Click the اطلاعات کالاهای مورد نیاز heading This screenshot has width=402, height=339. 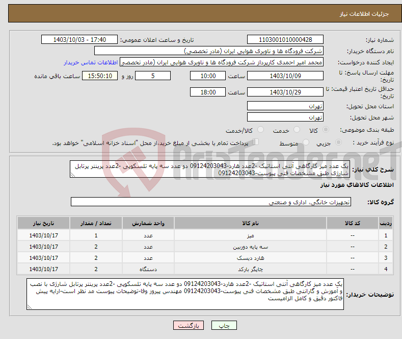(357, 185)
